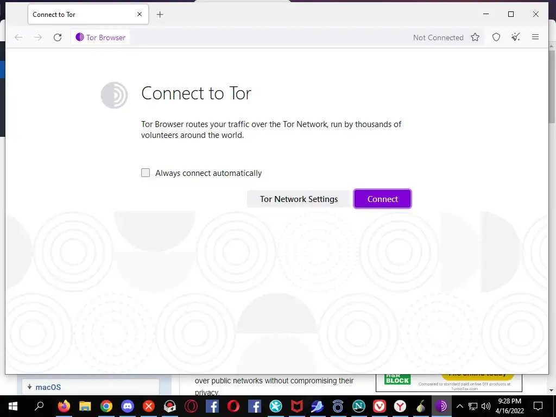Open Netscape N icon in taskbar
The height and width of the screenshot is (417, 556).
tap(358, 406)
